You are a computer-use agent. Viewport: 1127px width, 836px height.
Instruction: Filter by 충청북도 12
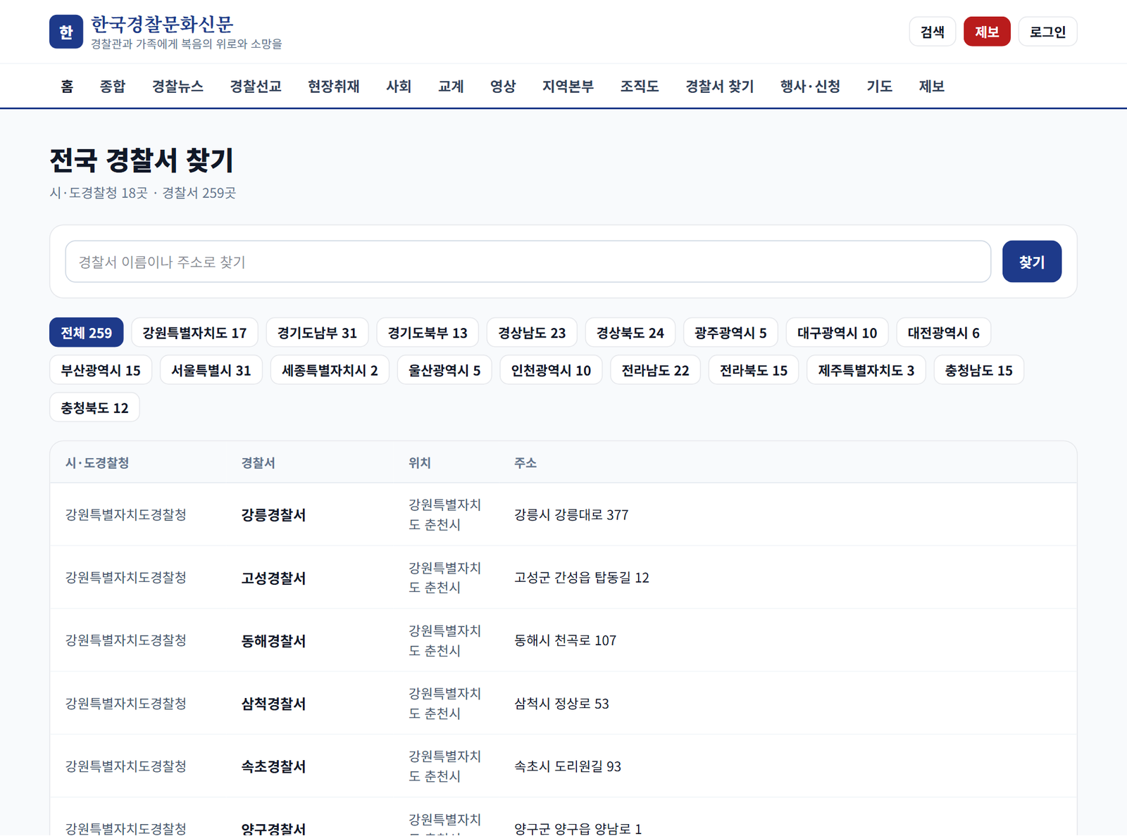94,407
